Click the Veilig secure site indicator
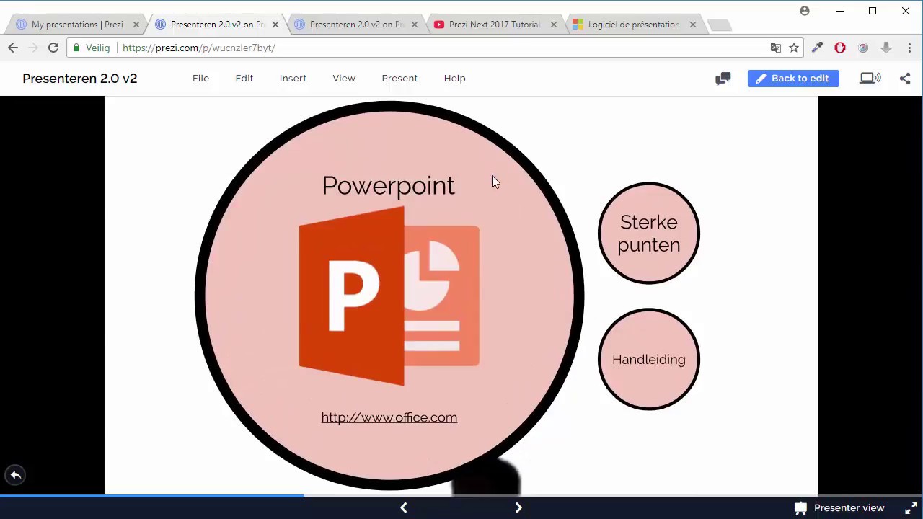Image resolution: width=923 pixels, height=519 pixels. tap(91, 48)
